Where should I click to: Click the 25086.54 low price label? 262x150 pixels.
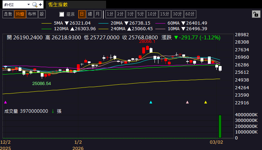pyautogui.click(x=41, y=84)
